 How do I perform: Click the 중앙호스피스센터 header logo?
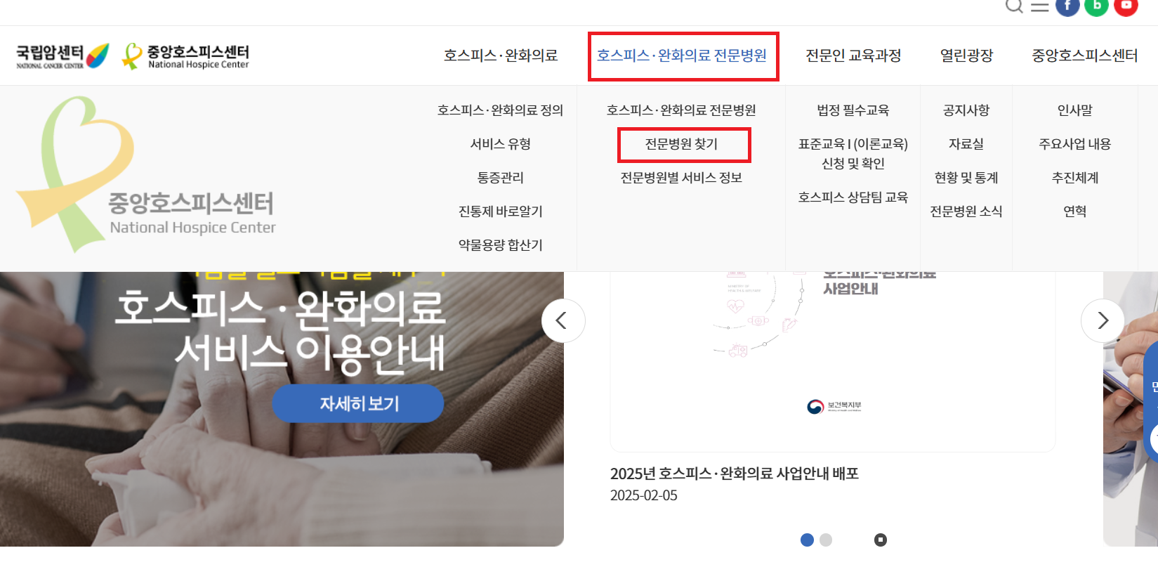tap(185, 56)
